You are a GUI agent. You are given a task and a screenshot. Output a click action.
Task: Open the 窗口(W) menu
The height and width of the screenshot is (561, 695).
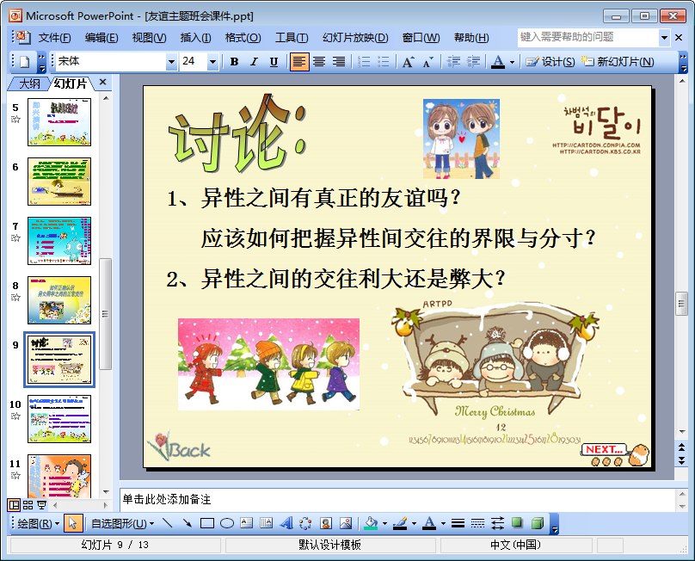pos(421,38)
